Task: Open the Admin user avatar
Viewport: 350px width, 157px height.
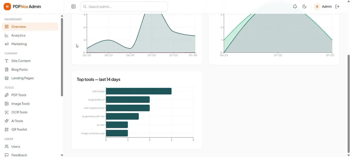Action: (317, 7)
